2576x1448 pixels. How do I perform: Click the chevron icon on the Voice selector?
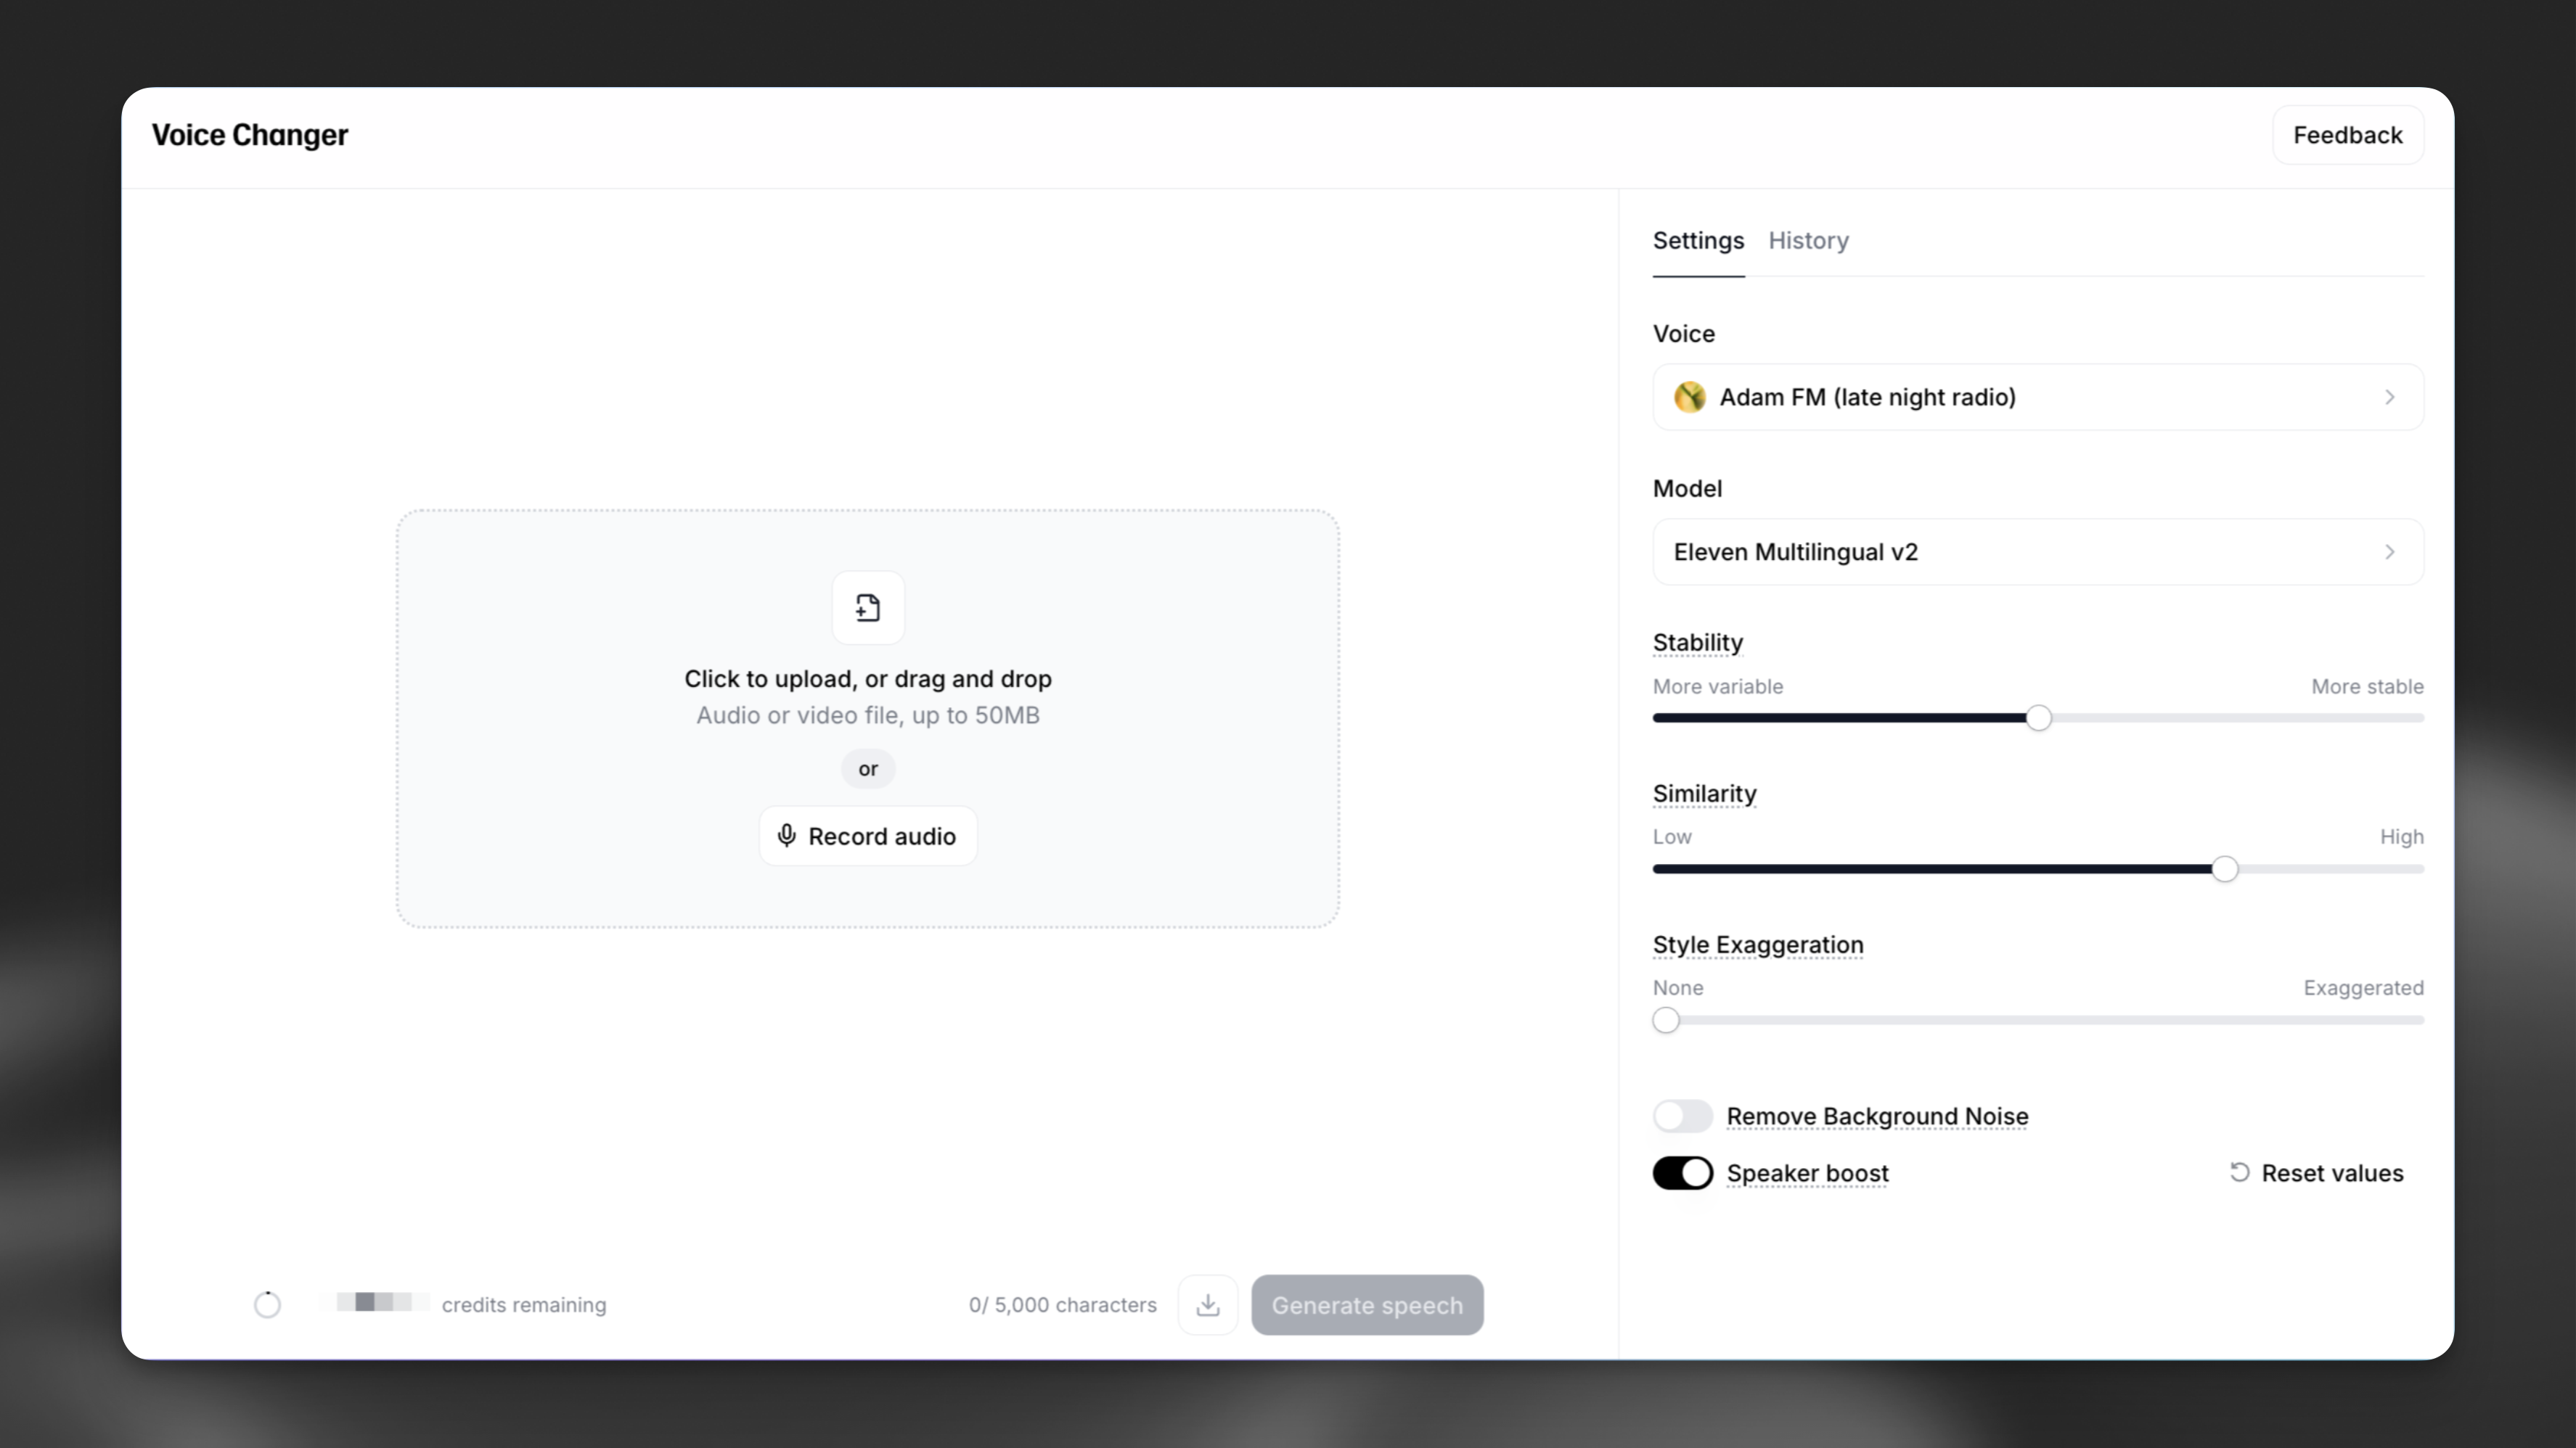pos(2390,397)
